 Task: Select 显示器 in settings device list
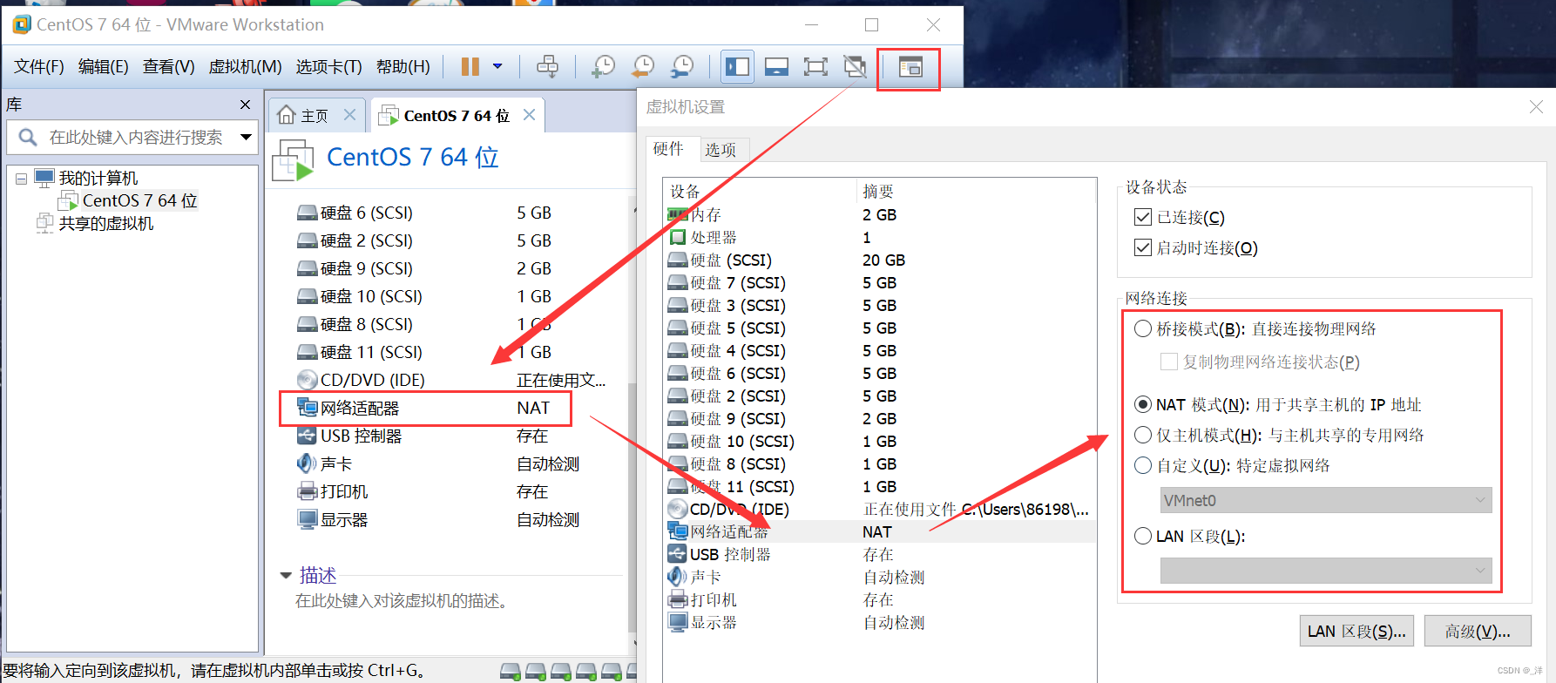tap(879, 622)
